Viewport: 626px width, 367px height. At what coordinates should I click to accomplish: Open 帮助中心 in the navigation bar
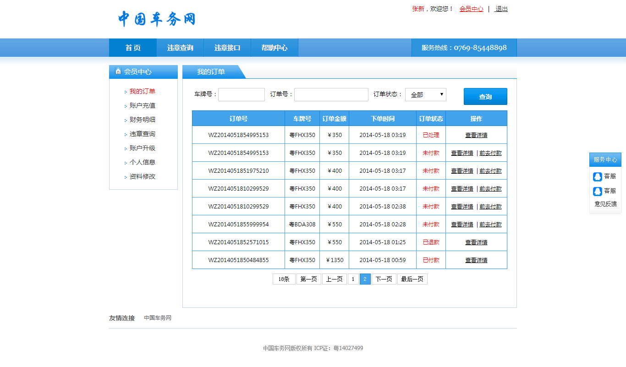click(275, 48)
